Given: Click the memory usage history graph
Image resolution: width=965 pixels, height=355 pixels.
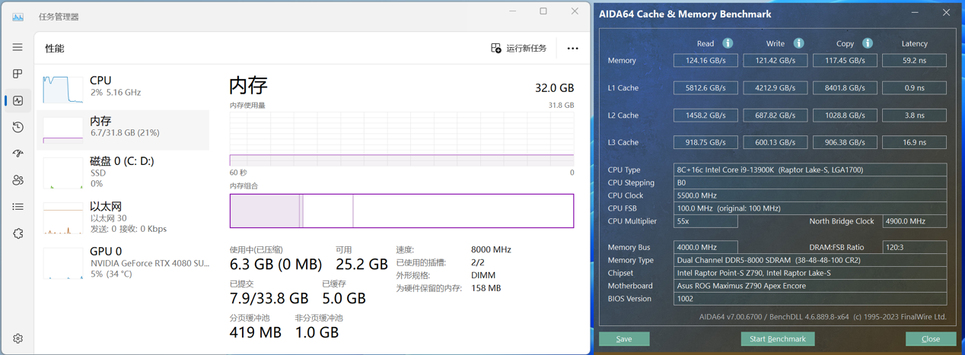Looking at the screenshot, I should coord(402,139).
